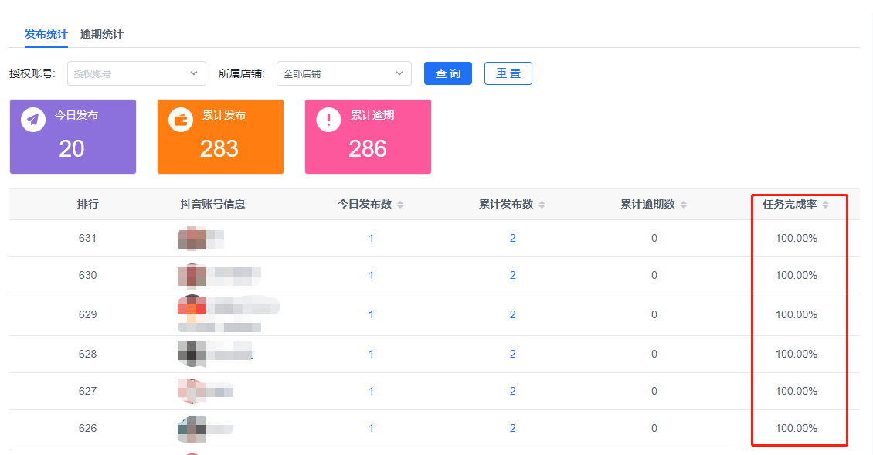Click avatar of rank 631 account
Viewport: 873px width, 455px height.
(x=191, y=238)
